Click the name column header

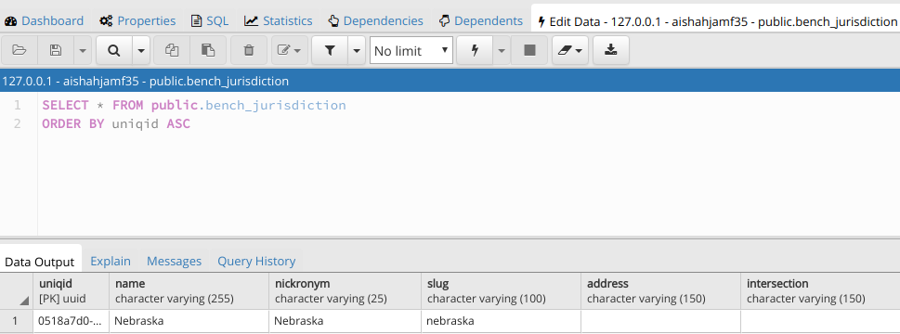[x=189, y=291]
